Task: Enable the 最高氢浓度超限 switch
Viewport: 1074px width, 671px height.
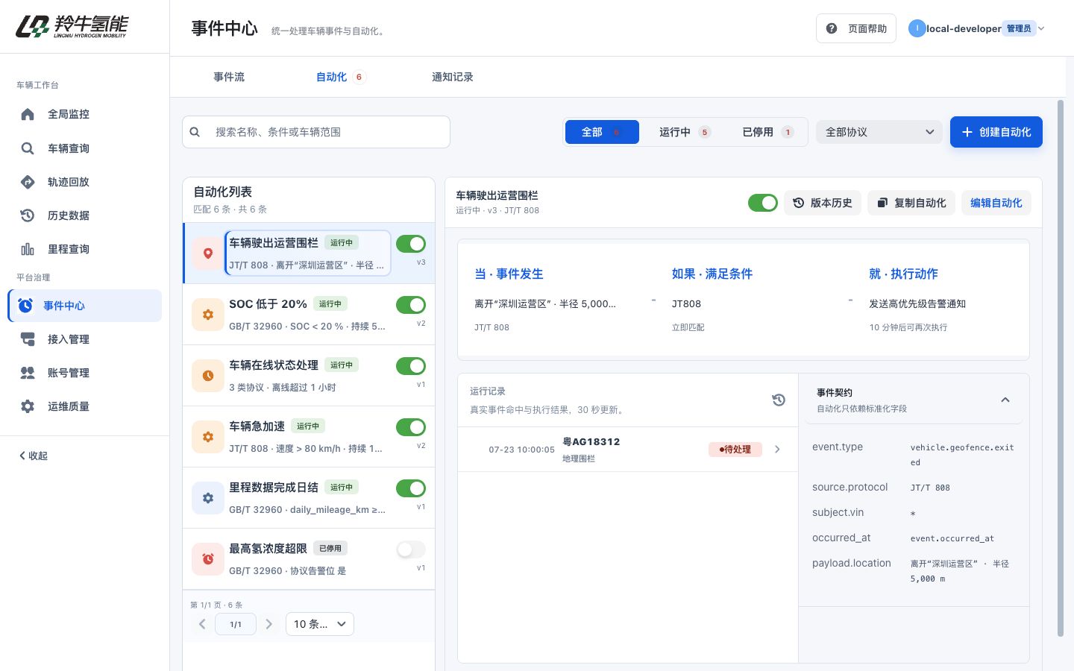Action: (x=411, y=549)
